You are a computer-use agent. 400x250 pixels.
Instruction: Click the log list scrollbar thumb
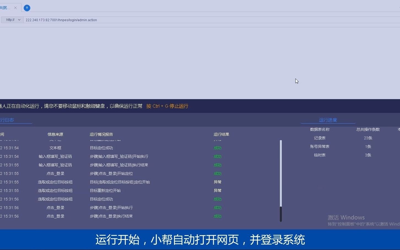point(281,214)
